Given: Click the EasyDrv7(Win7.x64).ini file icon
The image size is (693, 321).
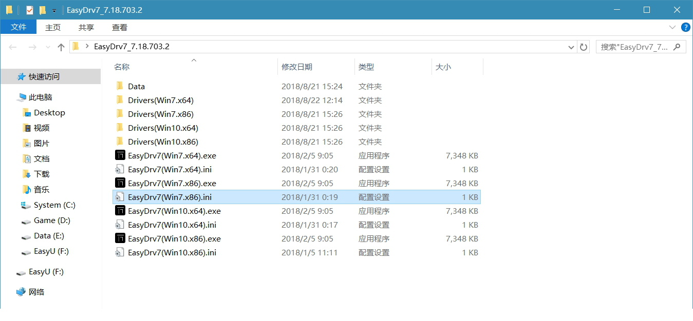Looking at the screenshot, I should click(x=120, y=169).
